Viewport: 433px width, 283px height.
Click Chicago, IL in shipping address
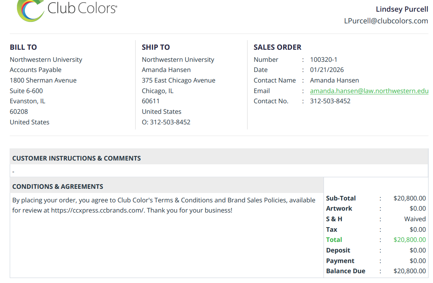pyautogui.click(x=158, y=91)
